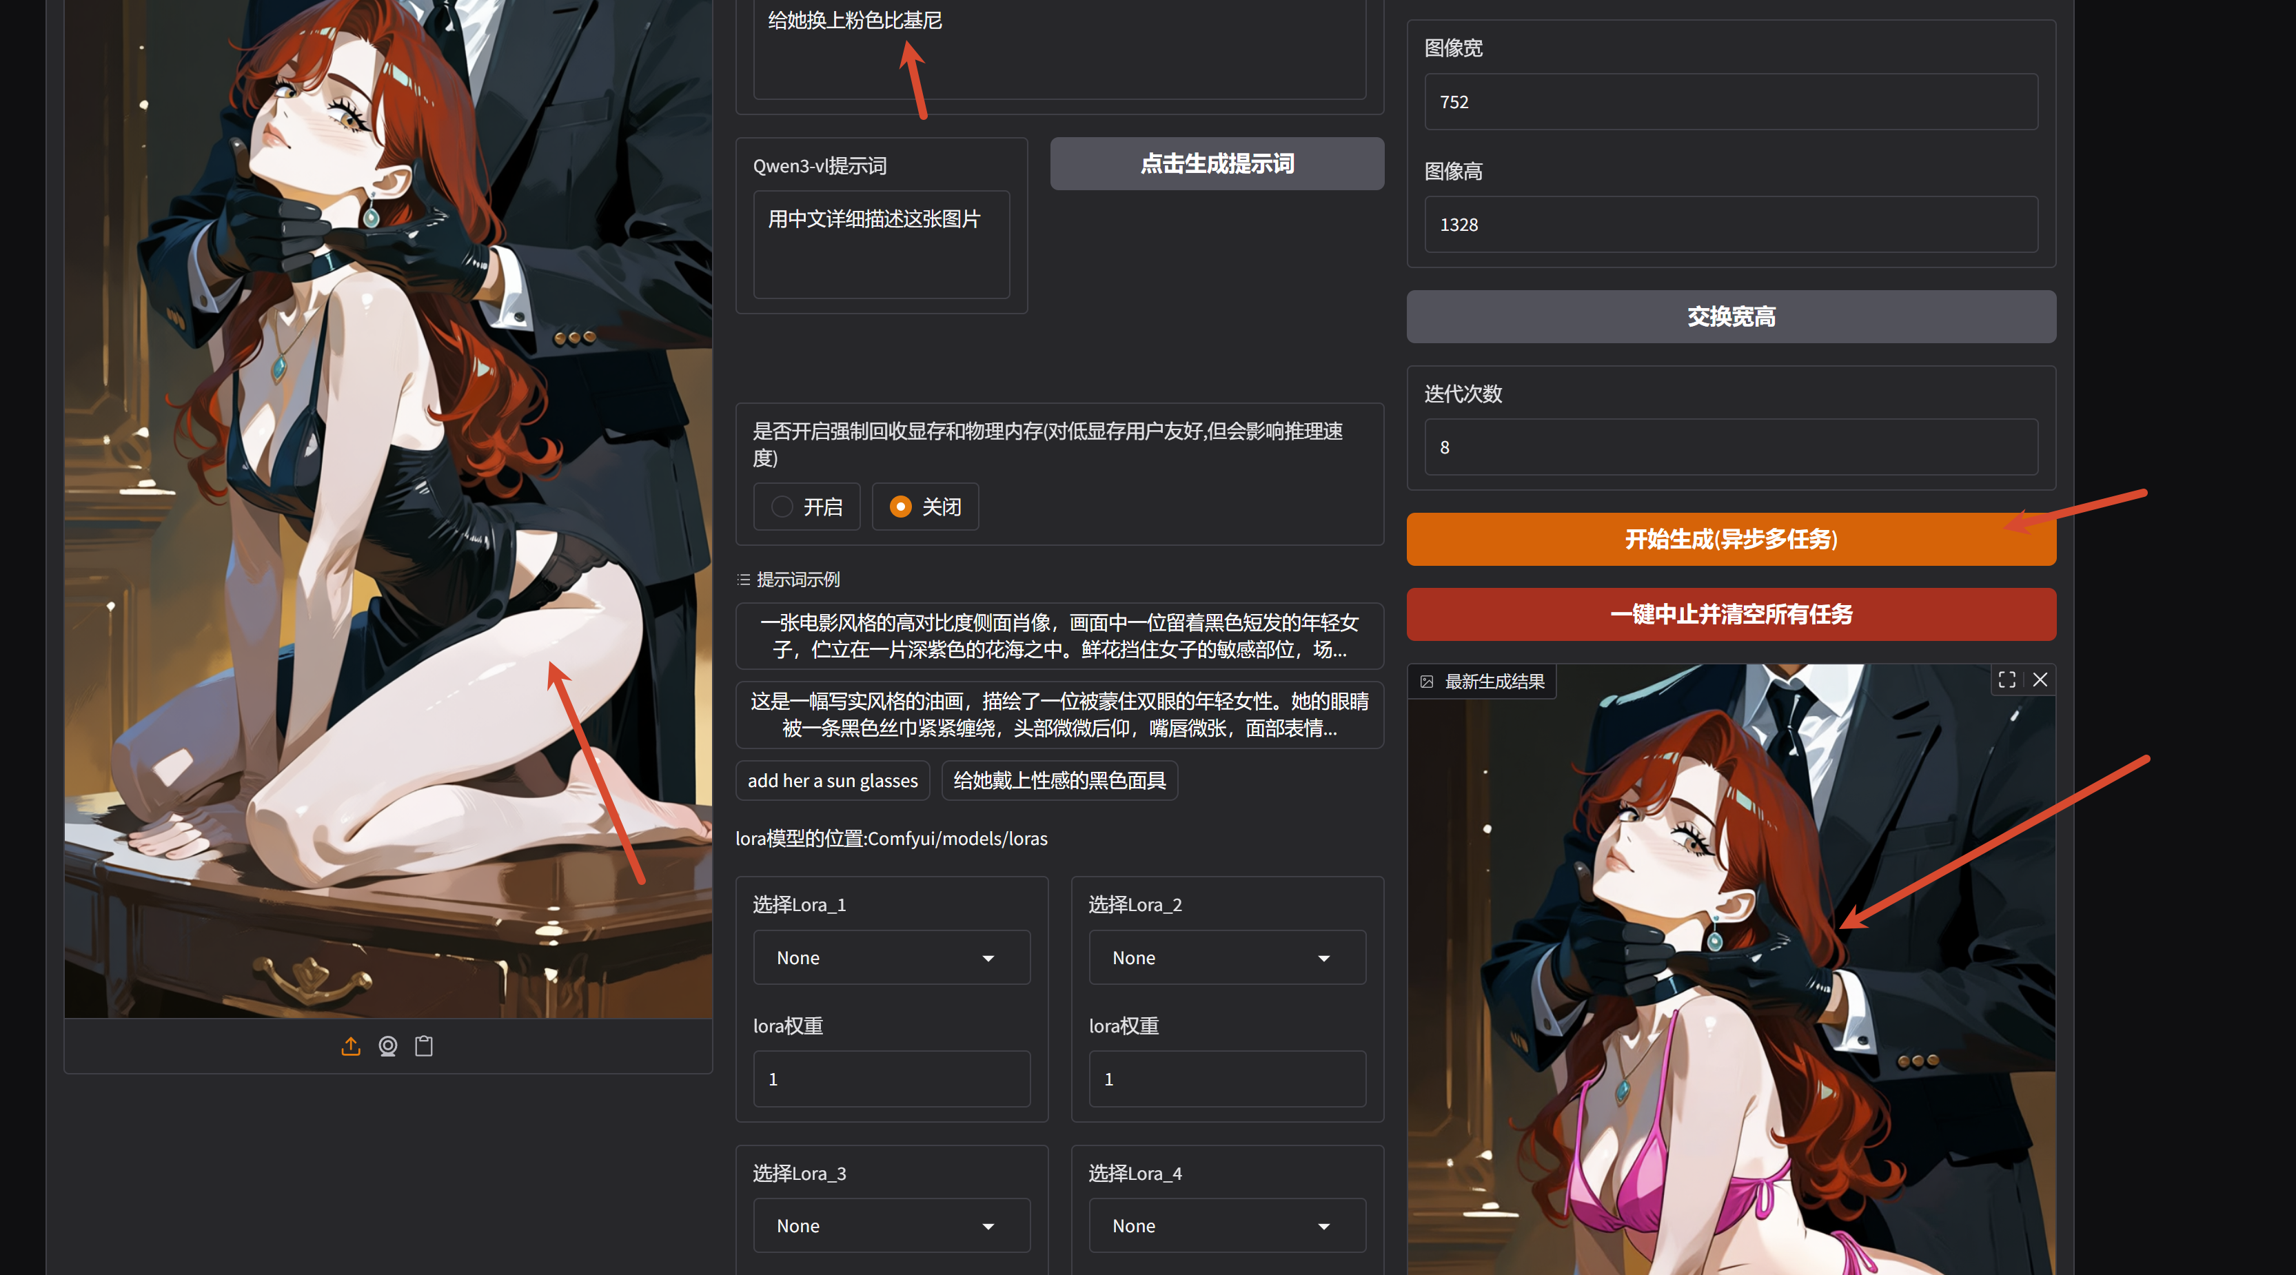Click the input image on the left
This screenshot has width=2296, height=1275.
(387, 508)
